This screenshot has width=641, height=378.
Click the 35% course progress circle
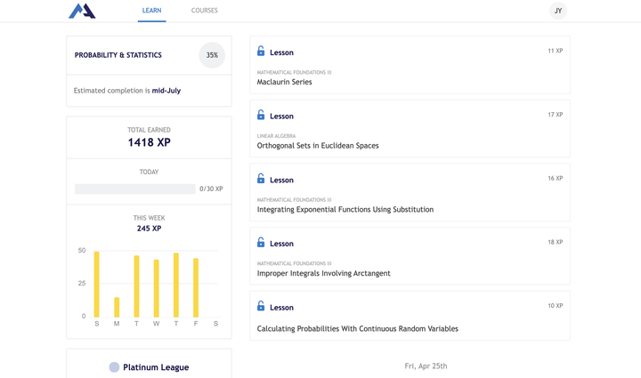coord(212,55)
